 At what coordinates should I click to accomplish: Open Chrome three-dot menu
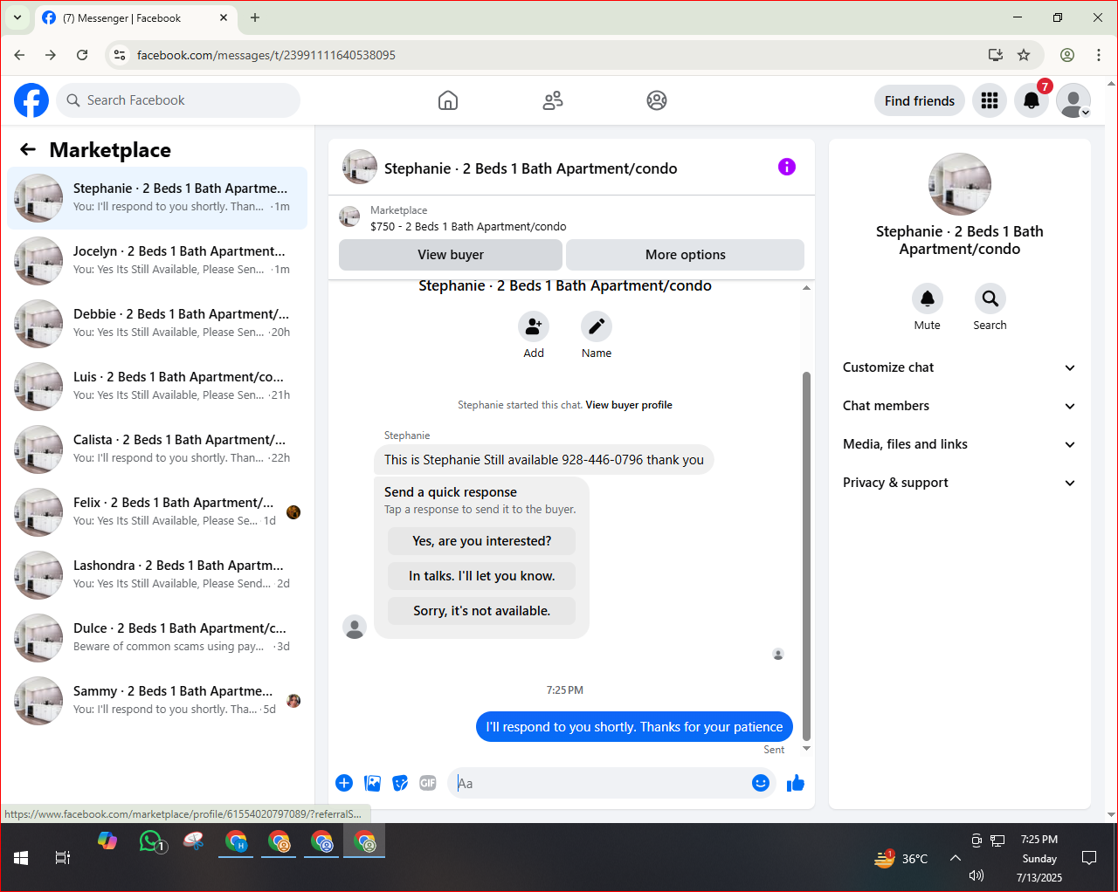tap(1099, 55)
